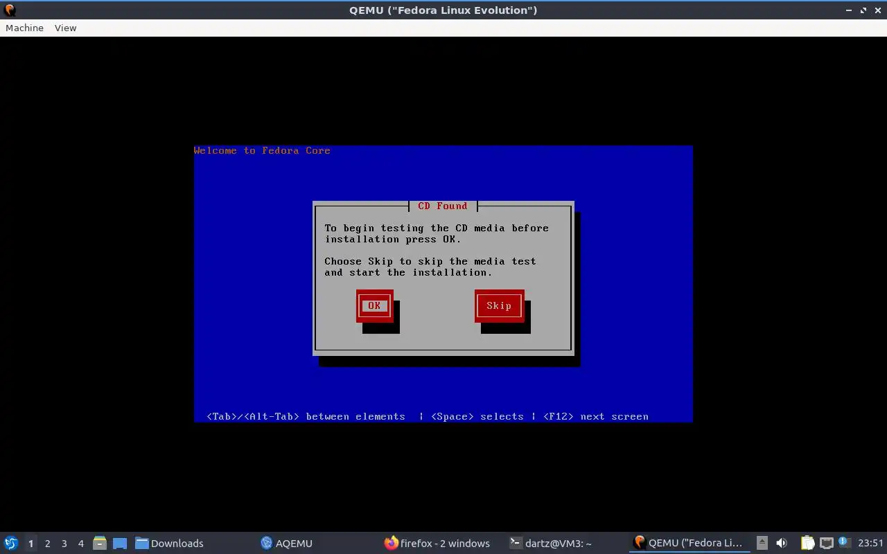Click the '<Tab>/<Alt-Tab> between elements' hint
887x554 pixels.
(306, 416)
